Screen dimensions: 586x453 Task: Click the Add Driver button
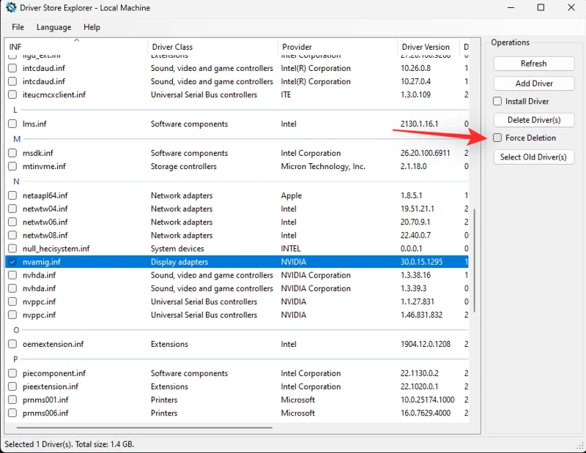[533, 83]
